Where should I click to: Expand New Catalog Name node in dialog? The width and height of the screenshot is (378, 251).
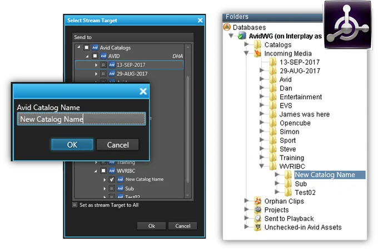(105, 180)
